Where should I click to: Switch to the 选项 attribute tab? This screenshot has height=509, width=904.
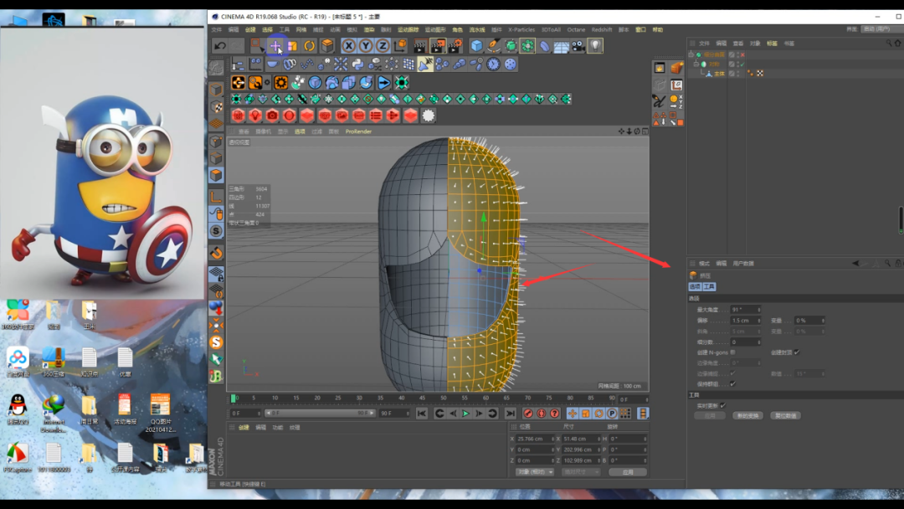click(x=695, y=286)
